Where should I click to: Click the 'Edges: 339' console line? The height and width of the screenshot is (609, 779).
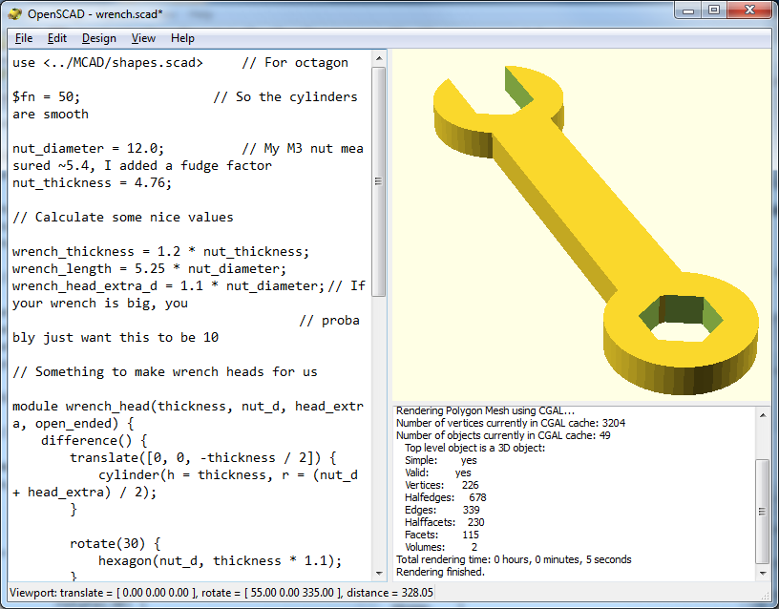[x=442, y=510]
